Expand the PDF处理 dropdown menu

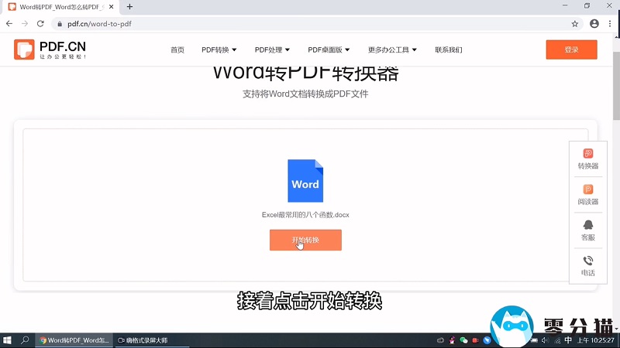(x=272, y=50)
